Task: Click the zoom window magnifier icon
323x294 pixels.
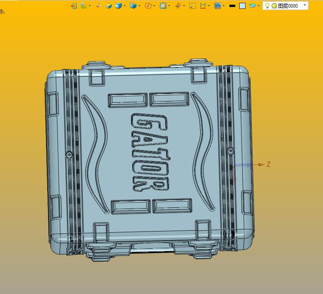Action: tap(163, 6)
